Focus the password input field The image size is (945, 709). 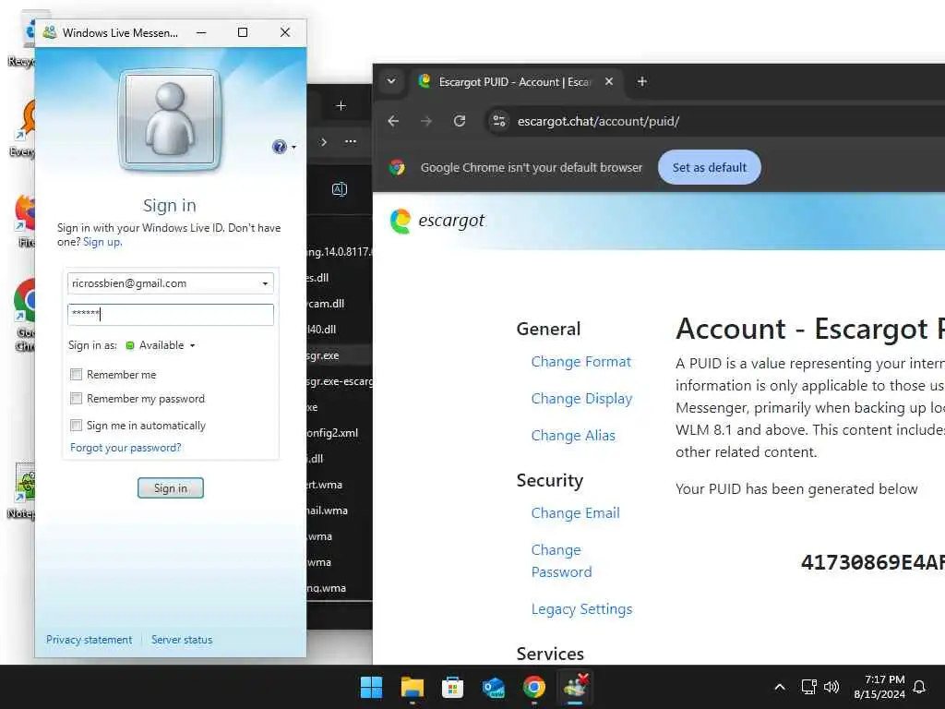(170, 314)
